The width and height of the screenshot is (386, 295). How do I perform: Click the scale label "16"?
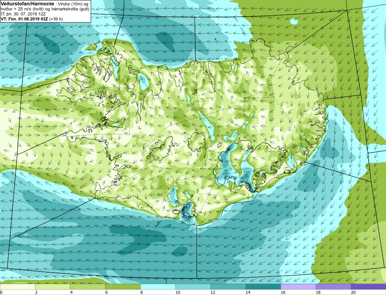tap(283, 292)
